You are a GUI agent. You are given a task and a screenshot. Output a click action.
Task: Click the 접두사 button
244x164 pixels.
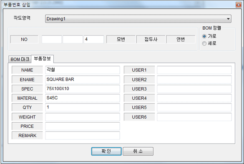(151, 39)
